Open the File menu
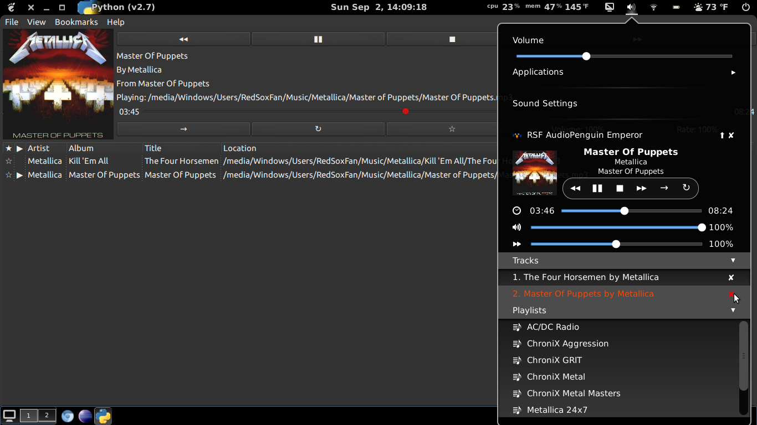This screenshot has height=425, width=757. tap(12, 22)
